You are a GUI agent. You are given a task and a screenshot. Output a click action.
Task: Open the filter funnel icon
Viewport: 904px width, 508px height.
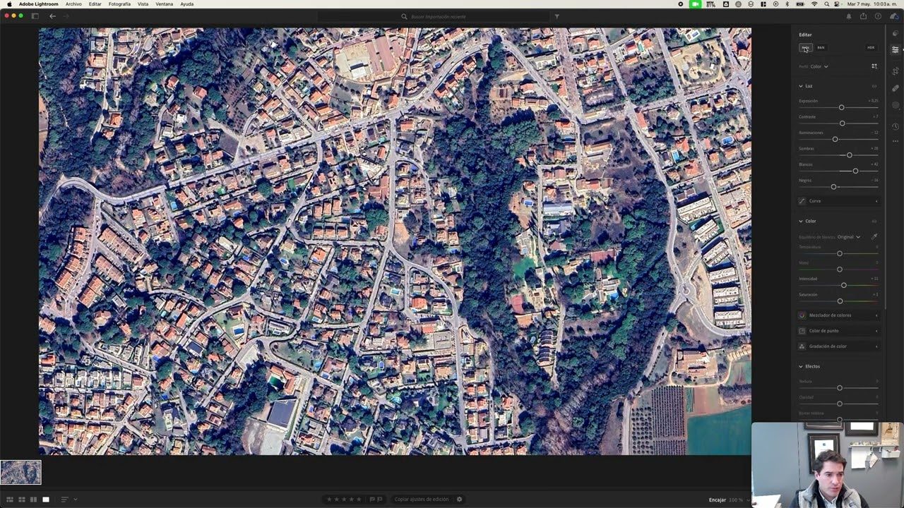[x=557, y=16]
